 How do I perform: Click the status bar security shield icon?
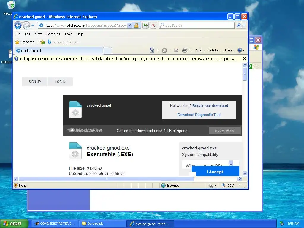point(16,185)
